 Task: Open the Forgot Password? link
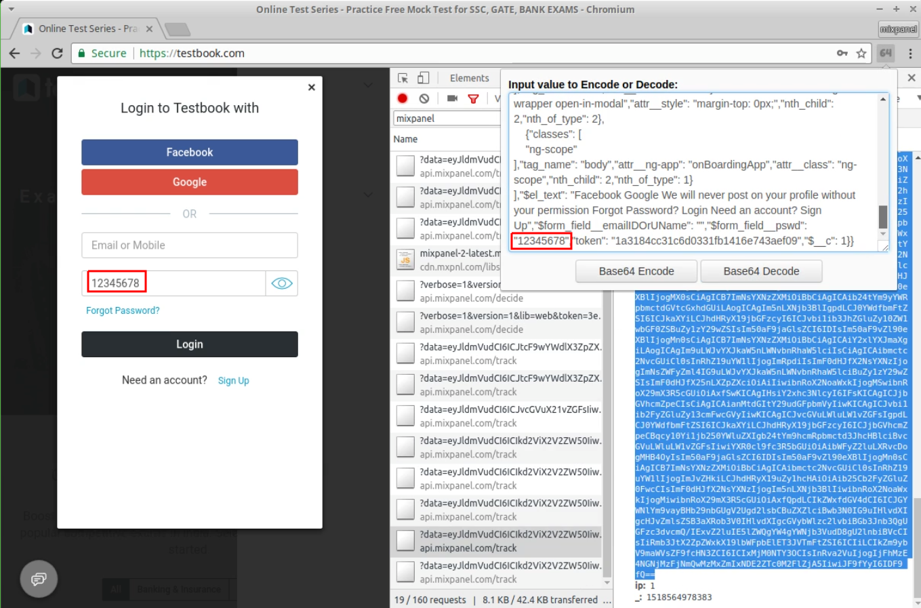click(x=123, y=310)
